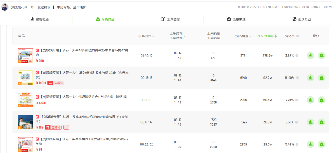The height and width of the screenshot is (153, 332).
Task: Switch to the 观众画像 tab
Action: pos(171,19)
